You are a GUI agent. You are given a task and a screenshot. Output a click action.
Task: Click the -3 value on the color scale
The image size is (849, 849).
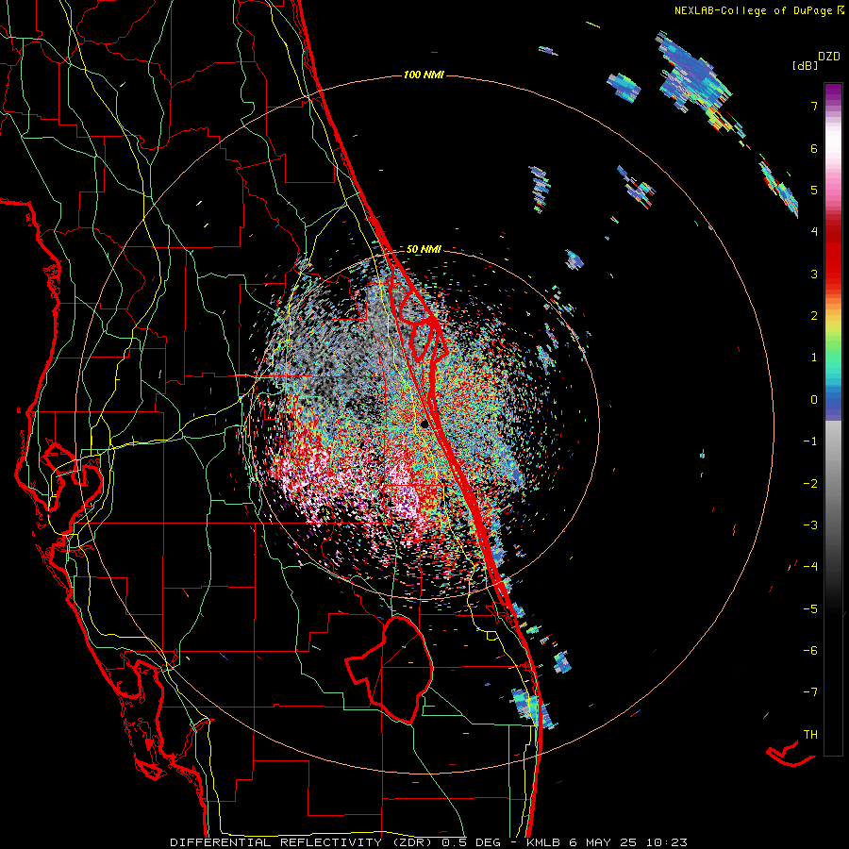810,525
